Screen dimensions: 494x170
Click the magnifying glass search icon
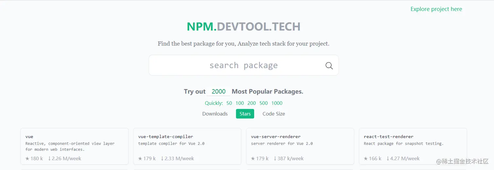pyautogui.click(x=329, y=66)
